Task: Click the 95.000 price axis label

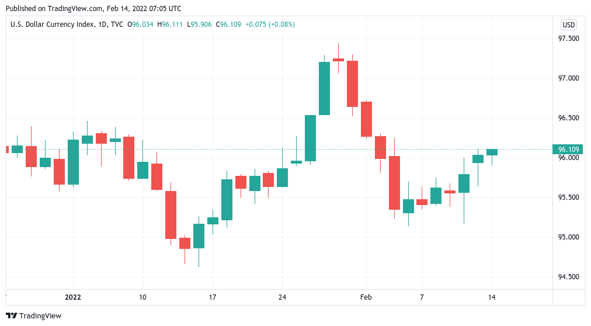Action: (568, 237)
